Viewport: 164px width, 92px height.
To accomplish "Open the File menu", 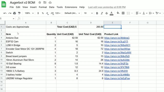I will [x=12, y=7].
